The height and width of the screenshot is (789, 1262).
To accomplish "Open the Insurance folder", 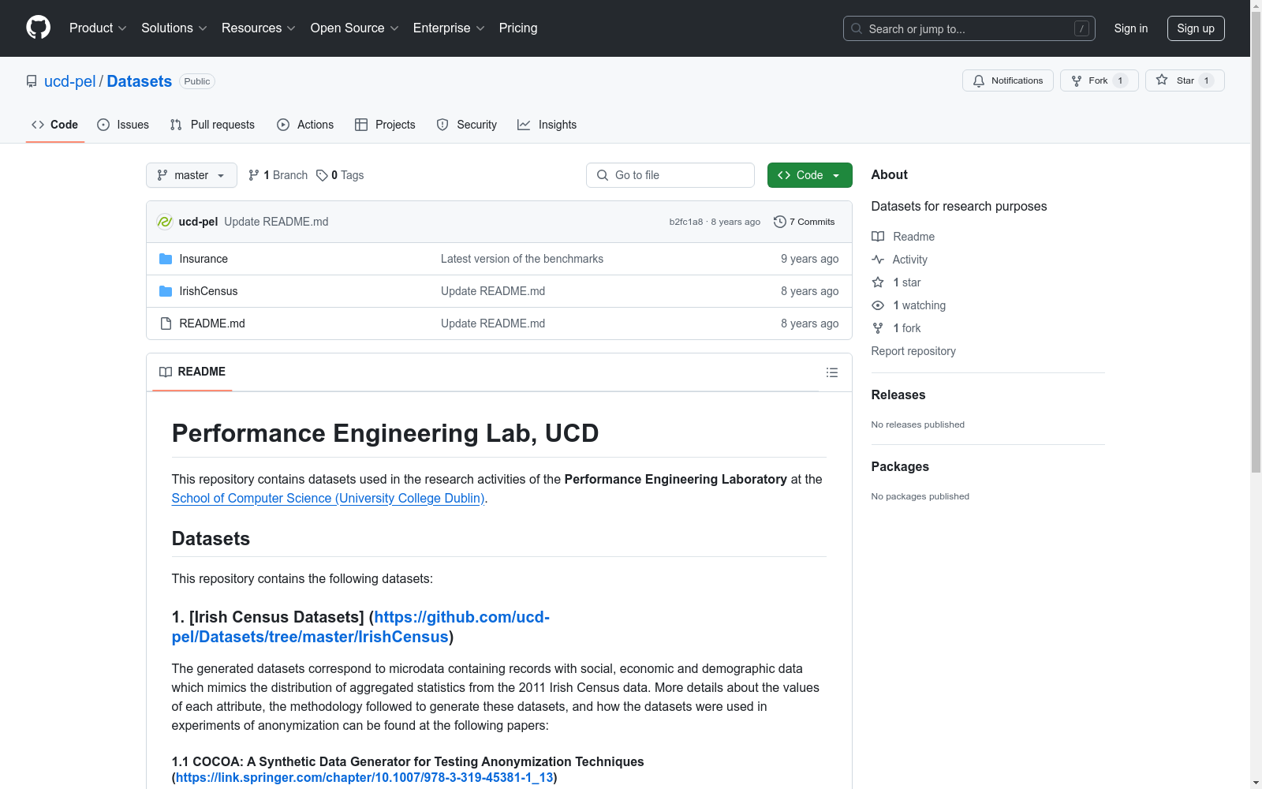I will [203, 259].
